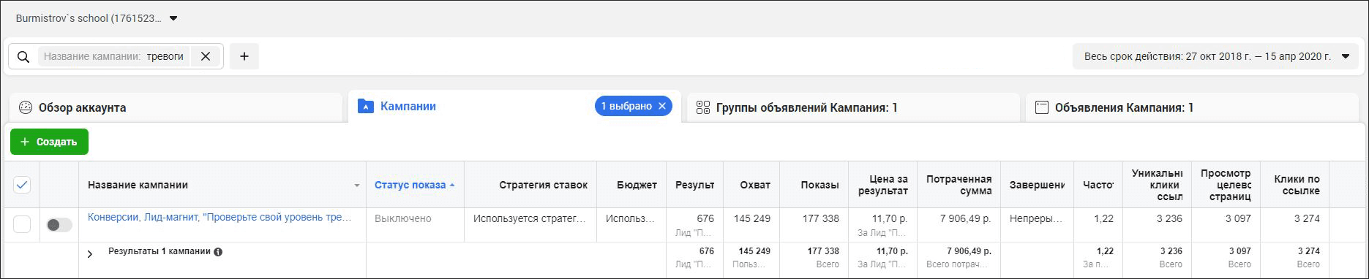Click the info icon beside Результаты 1 кампании
Viewport: 1369px width, 279px height.
point(218,251)
